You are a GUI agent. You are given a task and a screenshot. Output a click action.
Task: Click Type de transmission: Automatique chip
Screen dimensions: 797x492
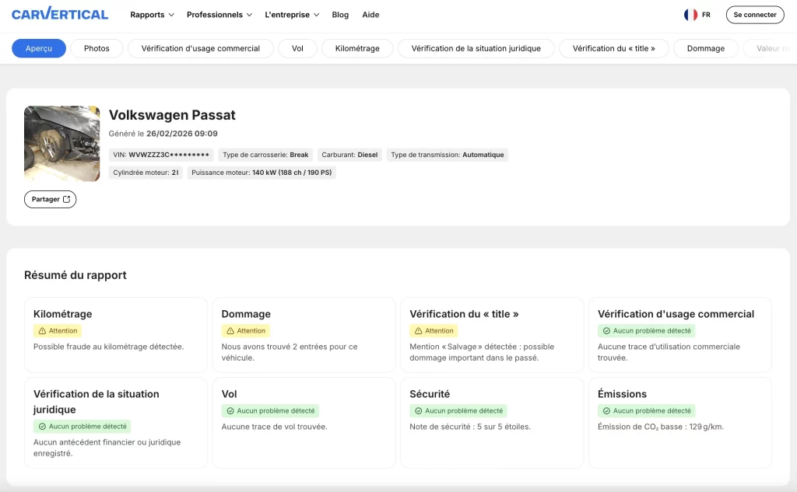[x=448, y=155]
